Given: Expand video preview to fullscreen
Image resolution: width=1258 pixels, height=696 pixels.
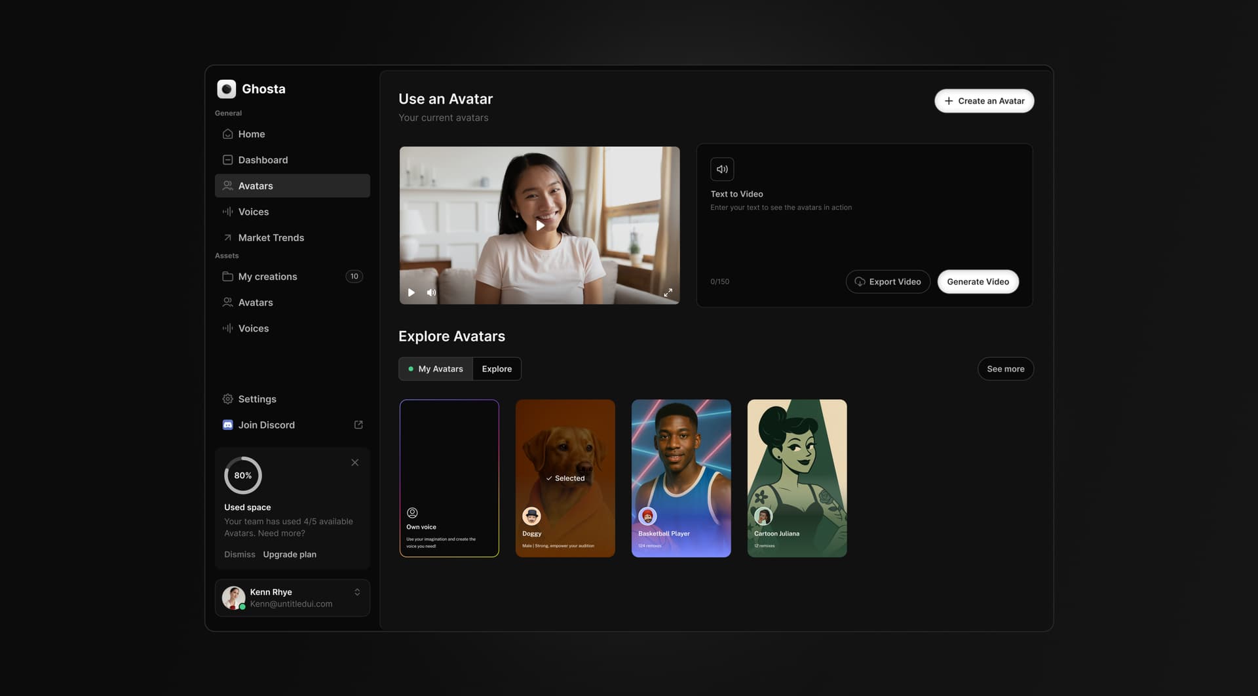Looking at the screenshot, I should (668, 293).
